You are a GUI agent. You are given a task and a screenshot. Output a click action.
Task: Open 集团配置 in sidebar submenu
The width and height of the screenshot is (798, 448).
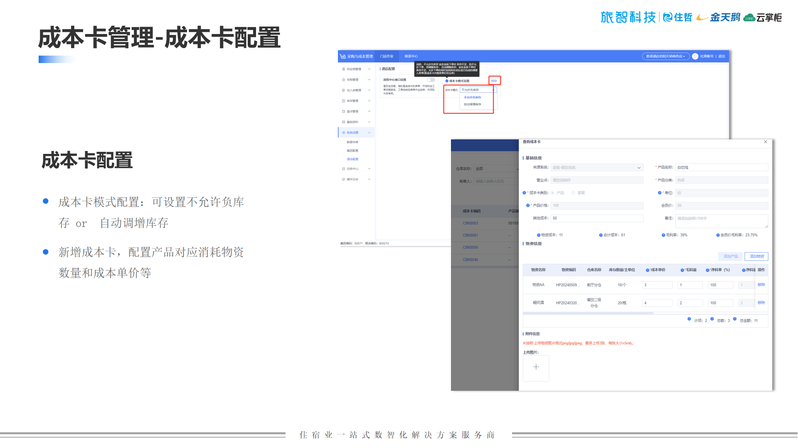click(352, 151)
